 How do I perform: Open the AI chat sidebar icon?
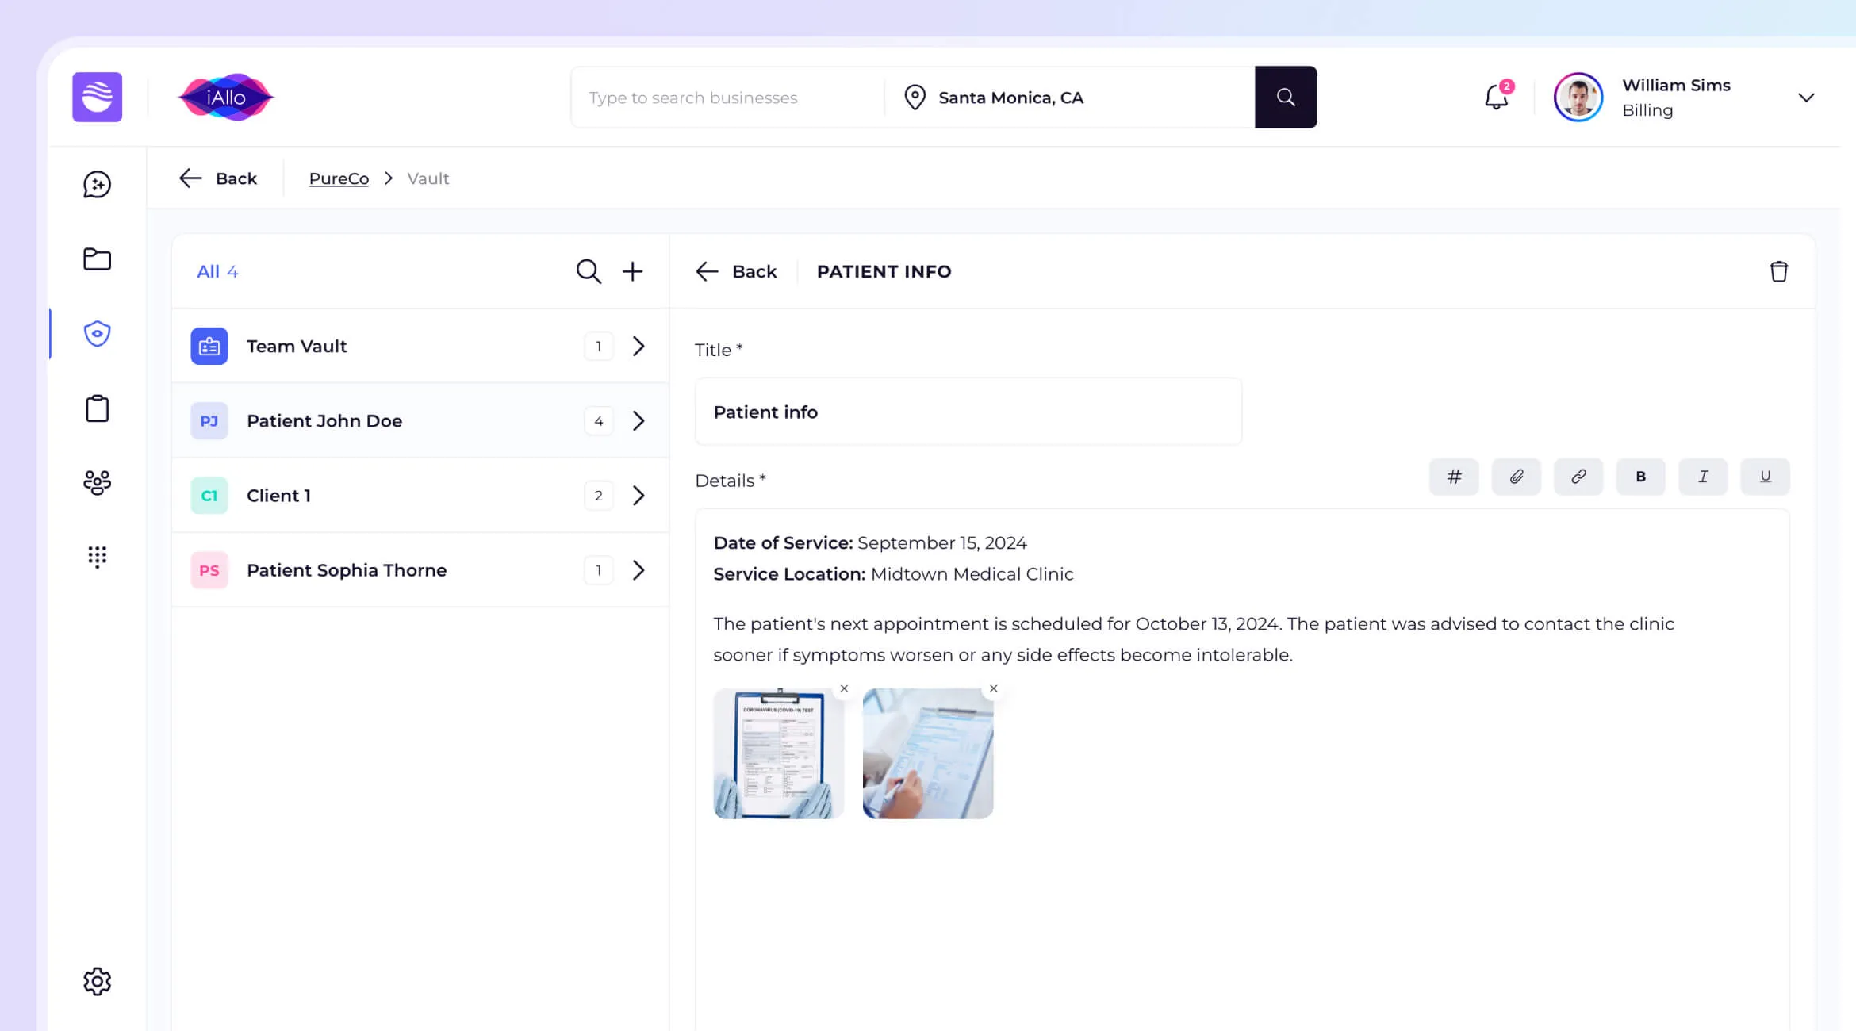click(97, 184)
